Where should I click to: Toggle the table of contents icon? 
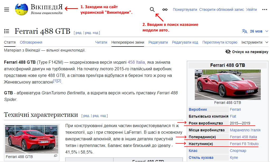[x=7, y=31]
